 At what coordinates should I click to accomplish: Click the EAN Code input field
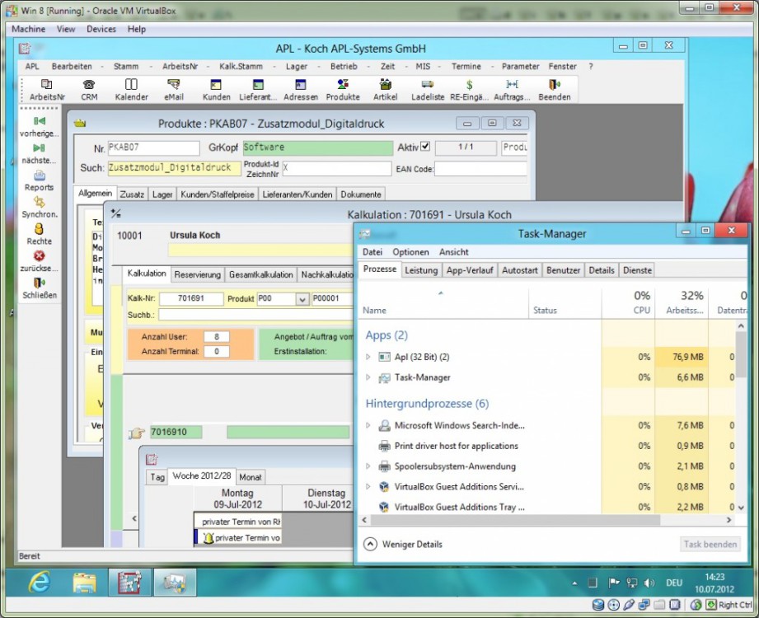point(480,169)
